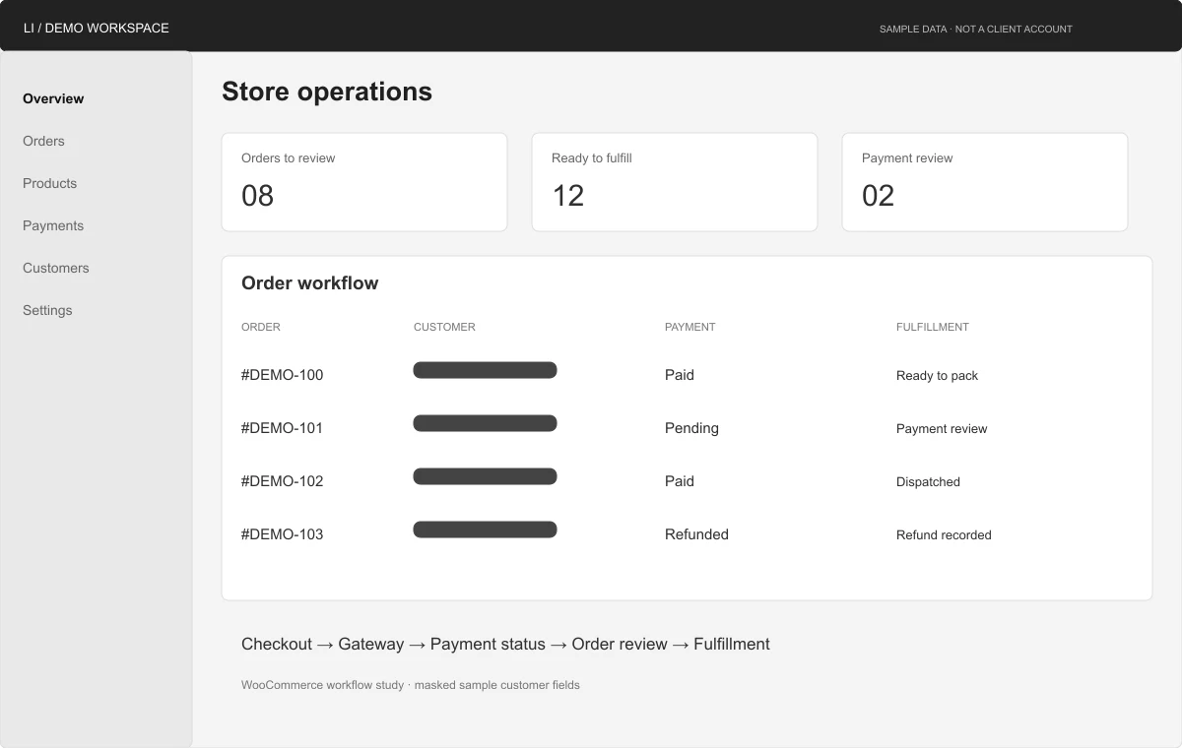The image size is (1182, 748).
Task: Click the SAMPLE DATA notice in header
Action: click(x=976, y=30)
